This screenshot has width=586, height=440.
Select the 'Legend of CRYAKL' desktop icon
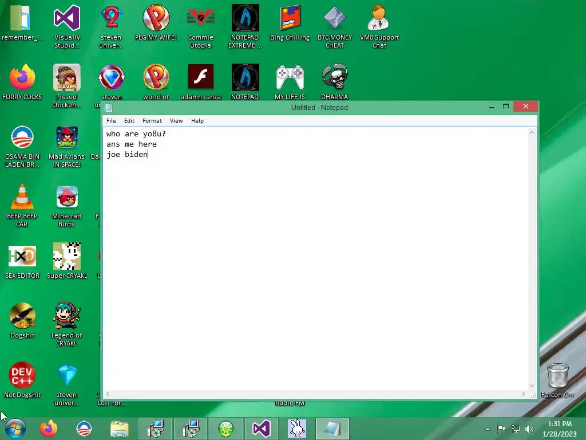coord(67,324)
